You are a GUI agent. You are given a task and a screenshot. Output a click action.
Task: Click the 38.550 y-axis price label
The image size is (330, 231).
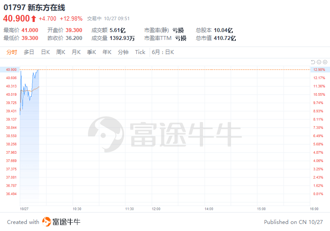click(x=11, y=136)
